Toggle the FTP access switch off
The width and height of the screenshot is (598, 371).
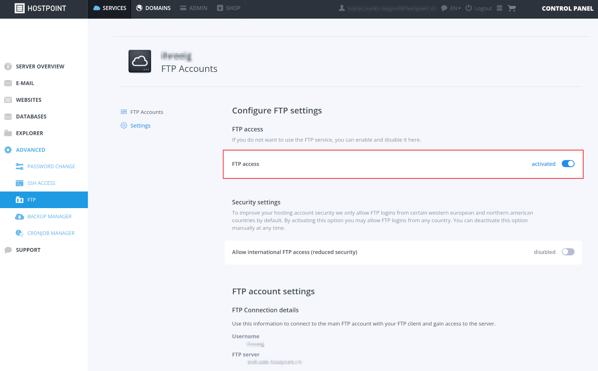click(x=568, y=164)
